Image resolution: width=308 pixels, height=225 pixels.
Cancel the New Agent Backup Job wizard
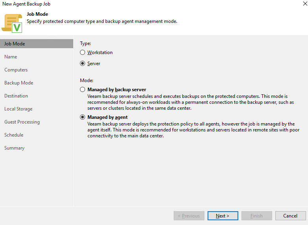pos(290,216)
